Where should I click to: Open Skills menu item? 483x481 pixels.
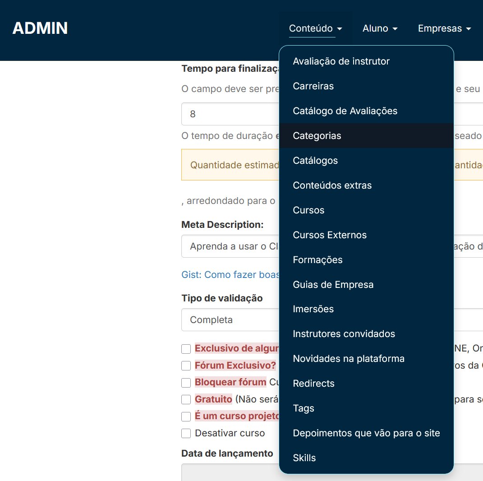point(366,458)
